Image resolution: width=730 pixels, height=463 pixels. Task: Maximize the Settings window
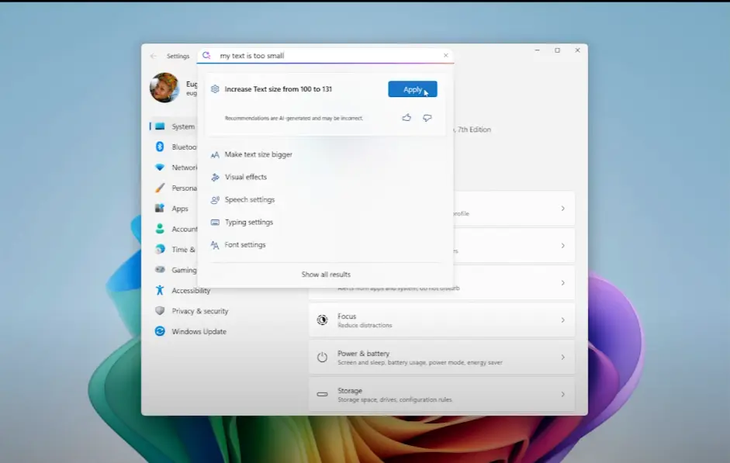coord(557,50)
